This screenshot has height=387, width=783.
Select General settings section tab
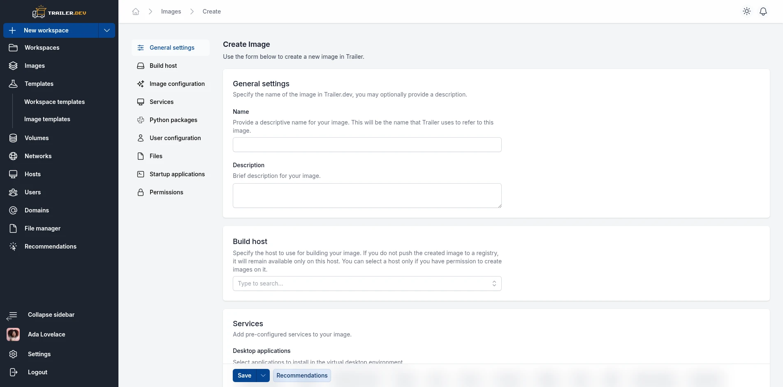pos(171,48)
